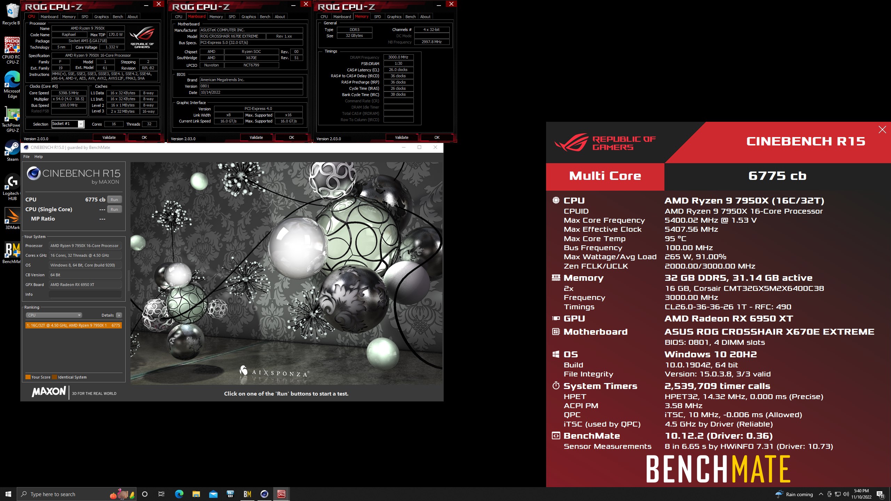Open CPU ranking dropdown in Cinebench
Viewport: 891px width, 501px height.
[54, 315]
